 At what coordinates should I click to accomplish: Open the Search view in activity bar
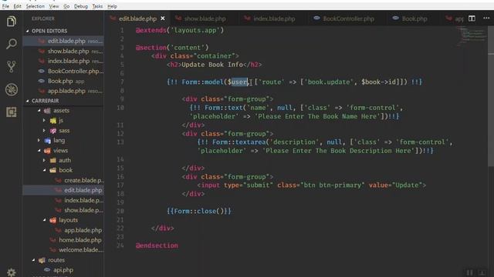(12, 44)
